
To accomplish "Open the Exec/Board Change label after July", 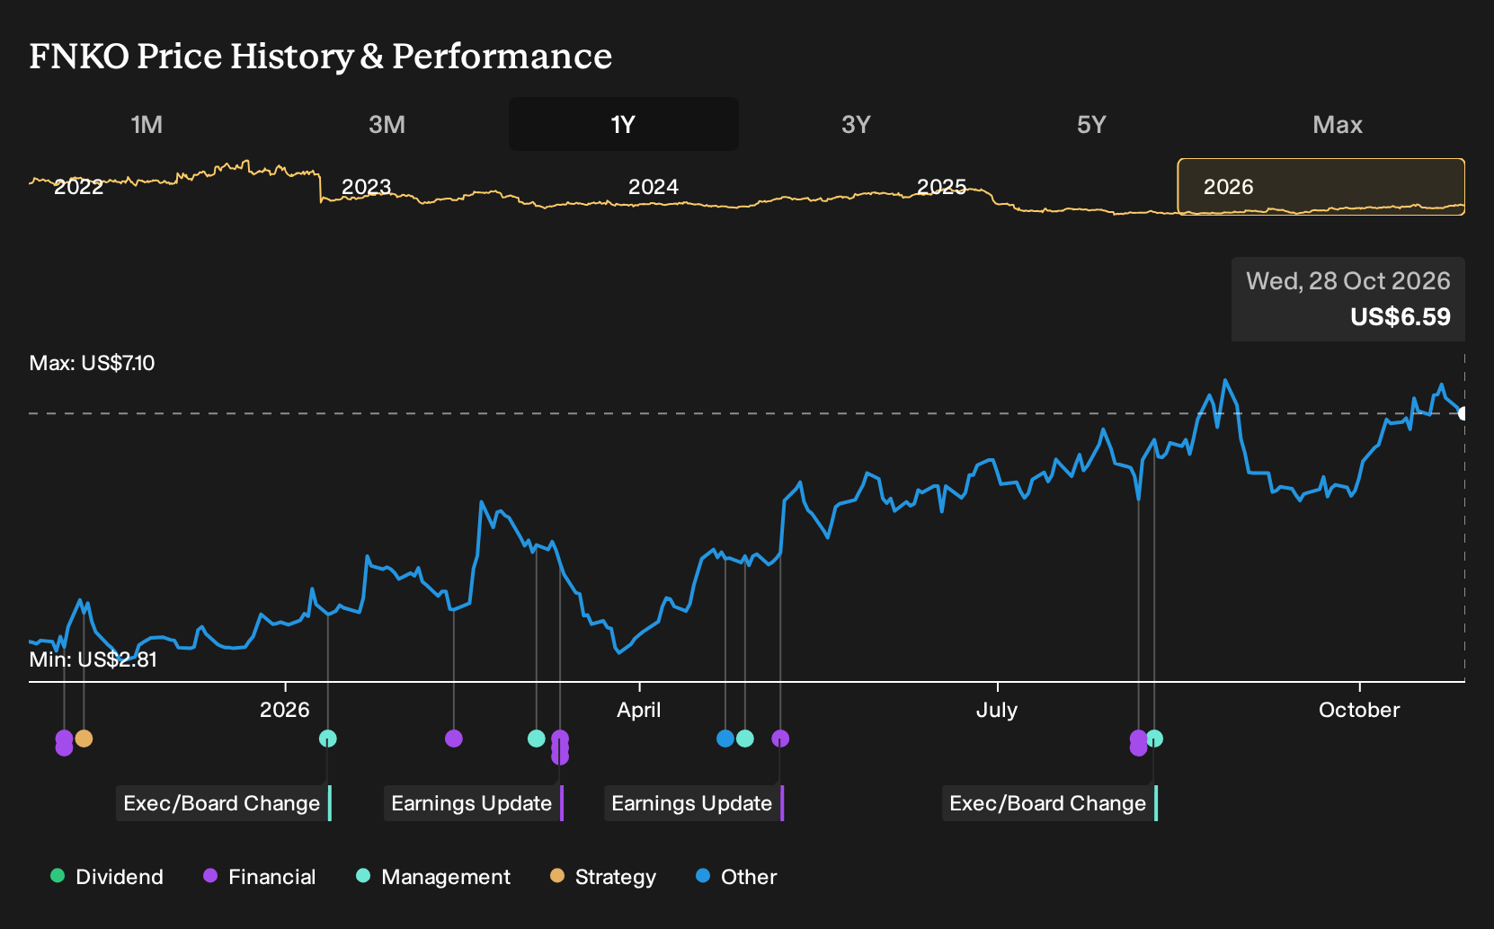I will click(x=1050, y=803).
